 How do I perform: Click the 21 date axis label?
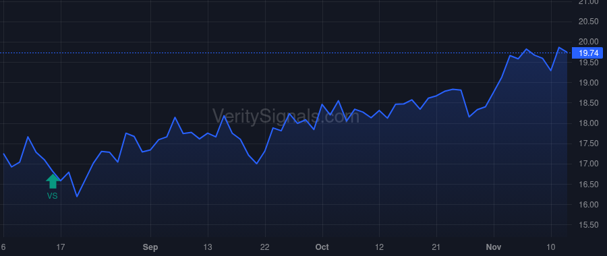(x=436, y=247)
